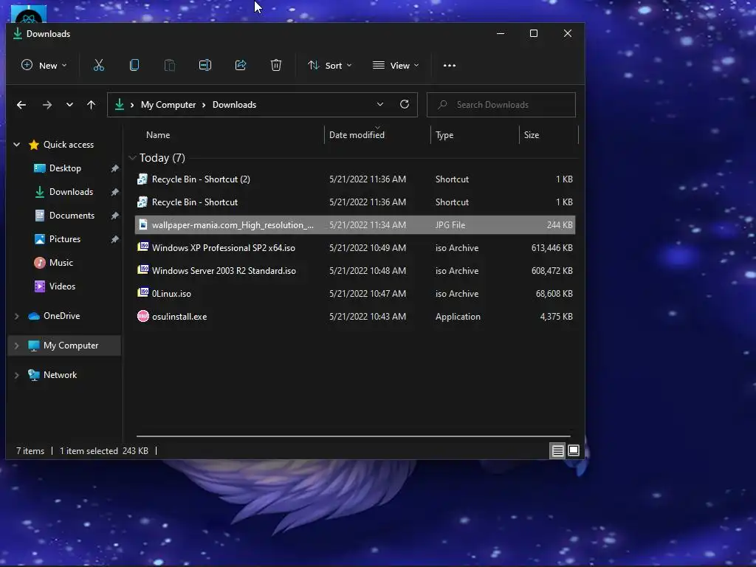Select Windows XP Professional SP2 x64.iso name
The image size is (756, 567).
(x=223, y=248)
